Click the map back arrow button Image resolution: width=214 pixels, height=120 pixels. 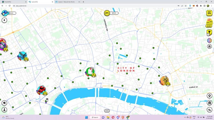[x=4, y=20]
